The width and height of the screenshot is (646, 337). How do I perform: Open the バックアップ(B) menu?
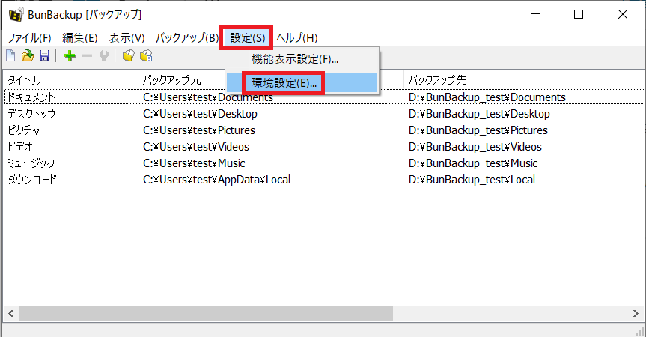186,38
